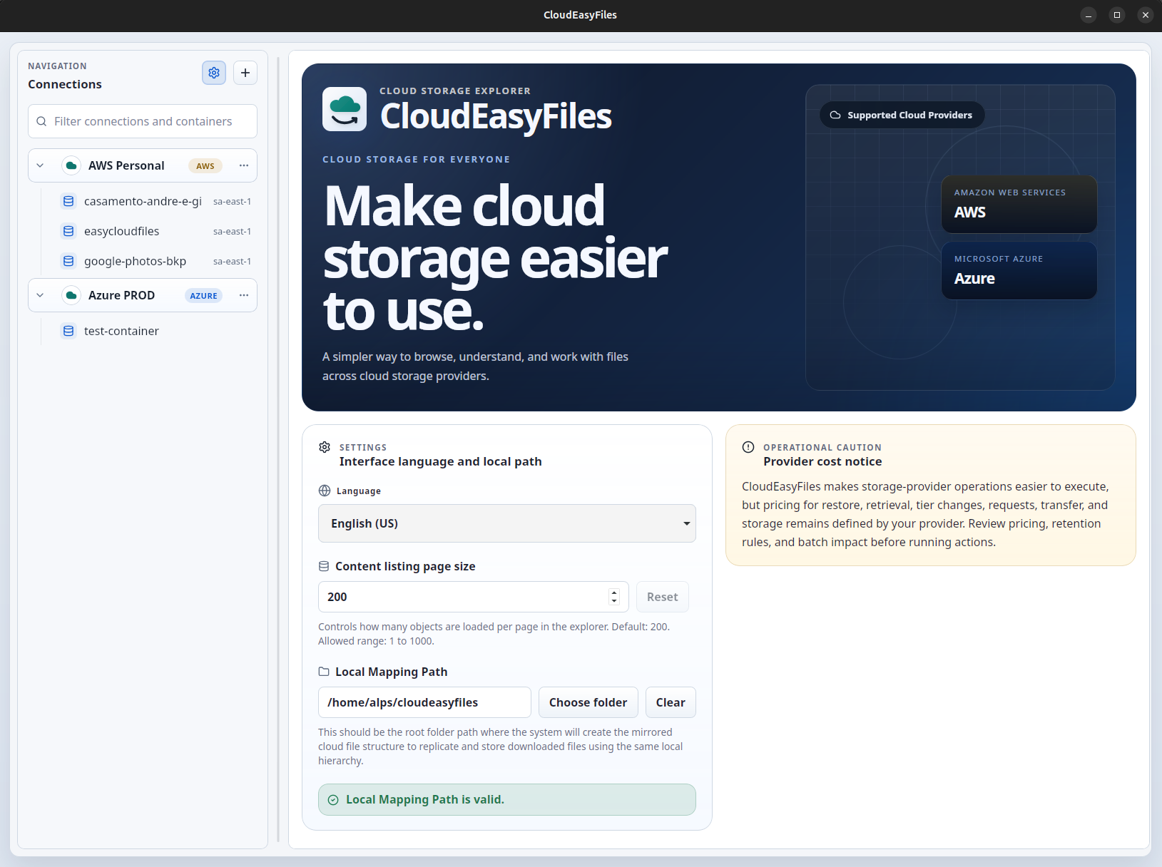Screen dimensions: 1162x867
Task: Click the folder icon beside Local Mapping Path
Action: (x=324, y=672)
